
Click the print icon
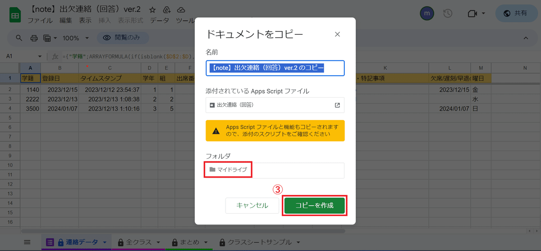point(34,38)
